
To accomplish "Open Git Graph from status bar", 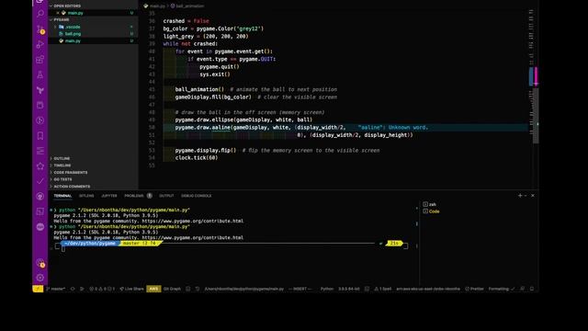I will [172, 289].
